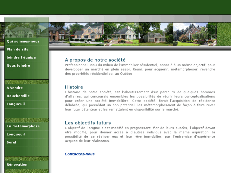Open the Sorel link
231x173 pixels.
(x=26, y=143)
